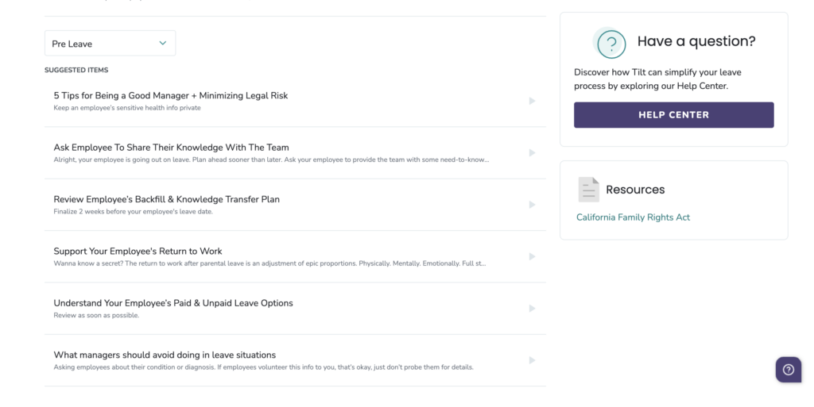Expand arrow for Ask Employee To Share Knowledge
Screen dimensions: 814x407
[x=532, y=153]
